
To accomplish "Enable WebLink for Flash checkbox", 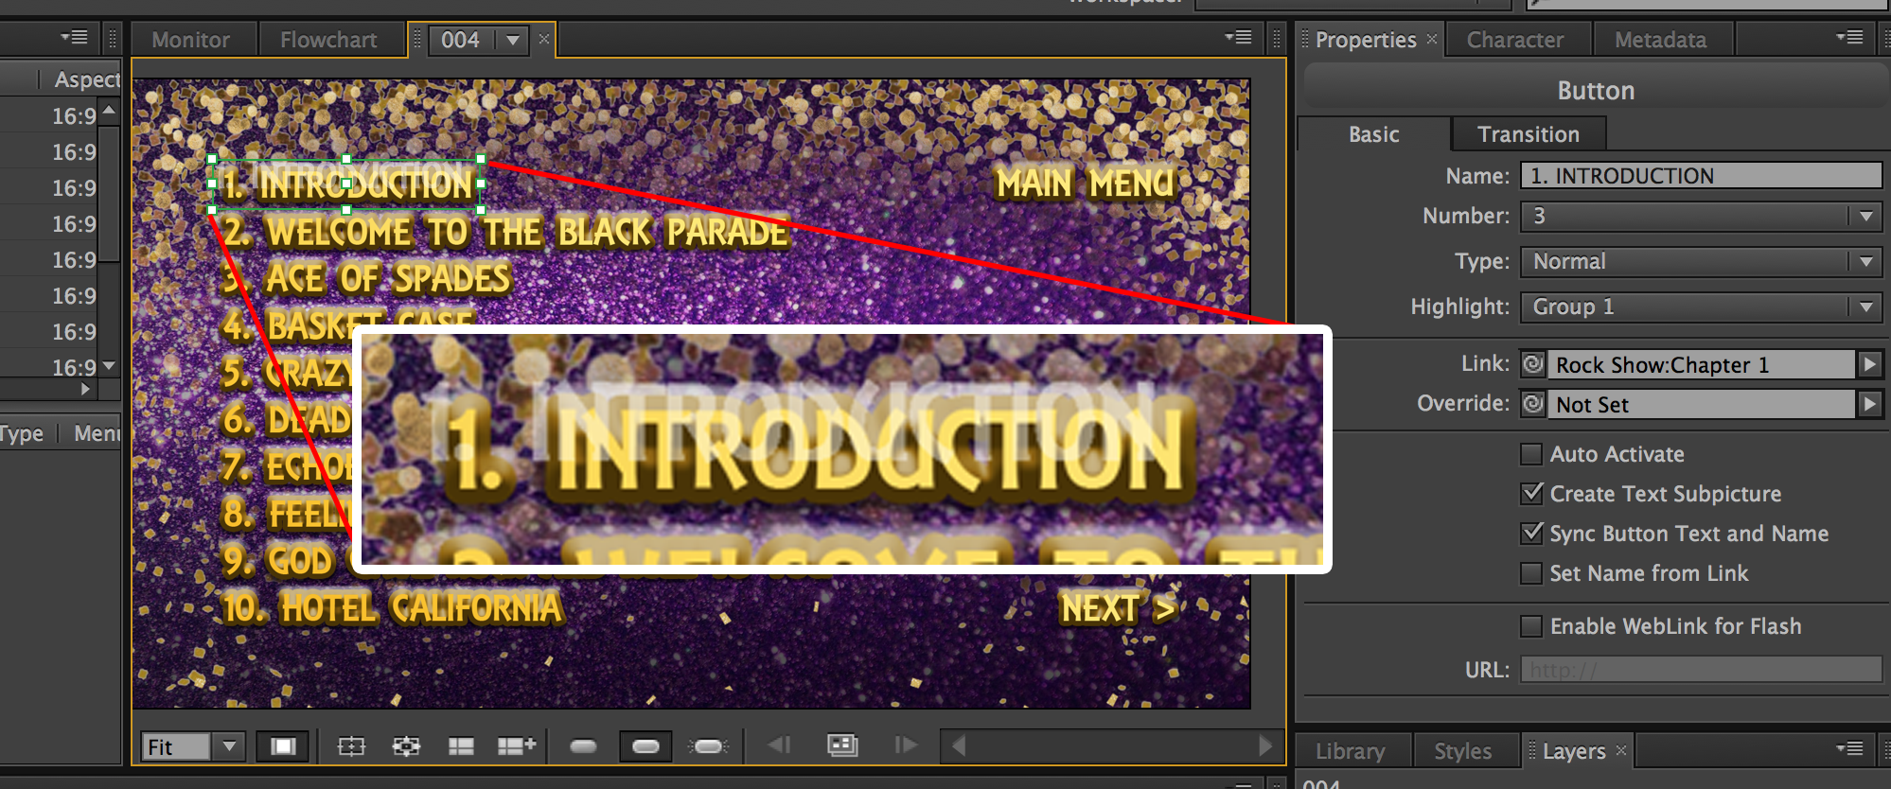I will click(1530, 626).
